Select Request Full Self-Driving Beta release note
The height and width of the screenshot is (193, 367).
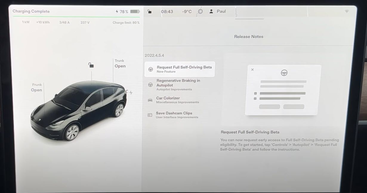(180, 69)
